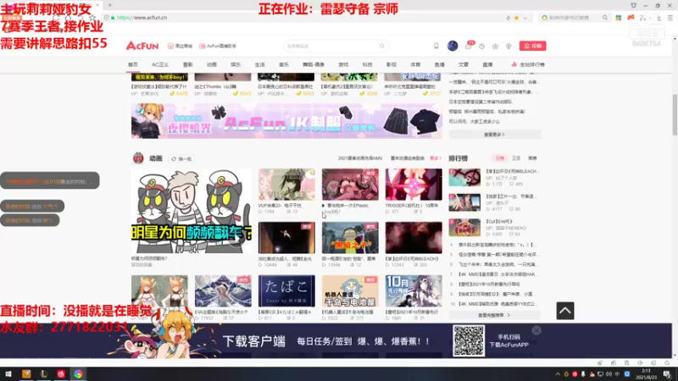678x381 pixels.
Task: Close the download client bottom banner
Action: tap(536, 330)
